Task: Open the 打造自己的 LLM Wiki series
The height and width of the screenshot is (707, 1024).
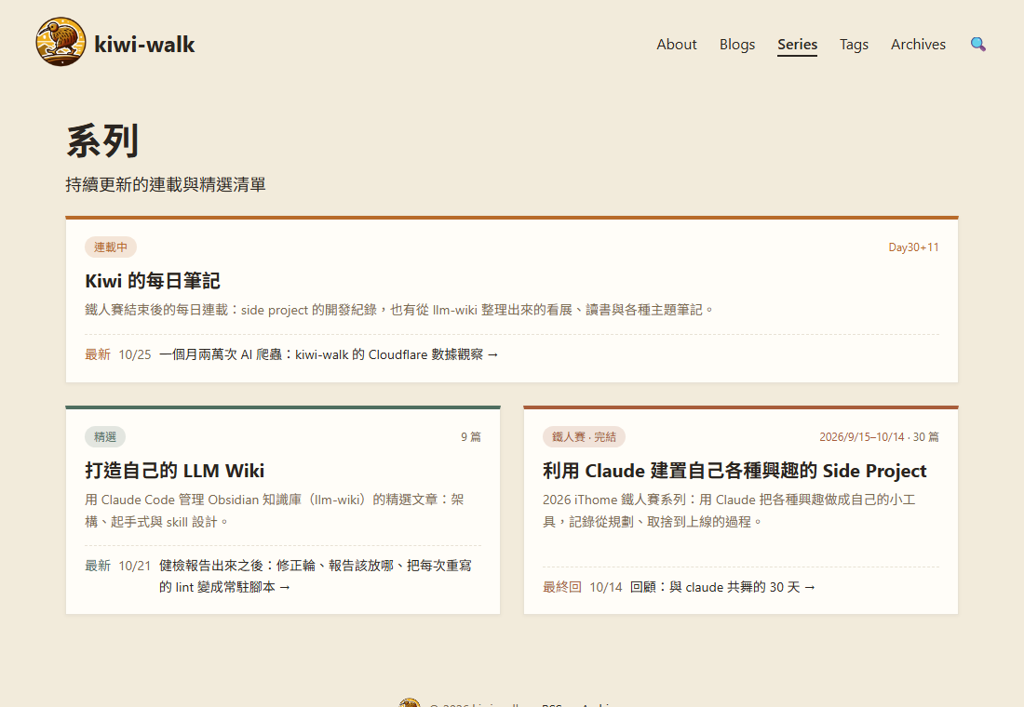Action: (x=175, y=471)
